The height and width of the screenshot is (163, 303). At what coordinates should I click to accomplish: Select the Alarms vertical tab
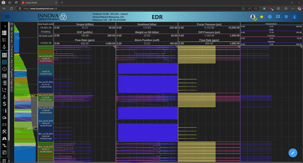12,63
